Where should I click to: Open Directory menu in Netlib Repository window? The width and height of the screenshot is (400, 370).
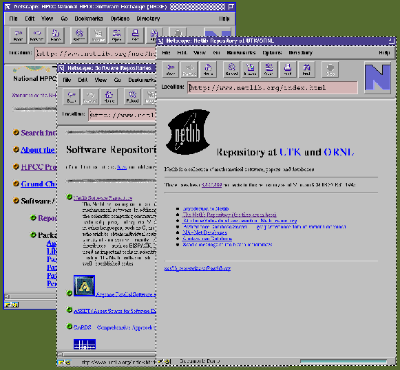300,52
